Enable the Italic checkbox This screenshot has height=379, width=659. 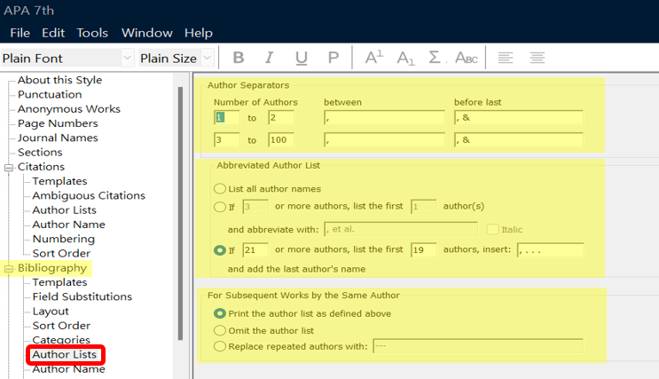pos(492,229)
